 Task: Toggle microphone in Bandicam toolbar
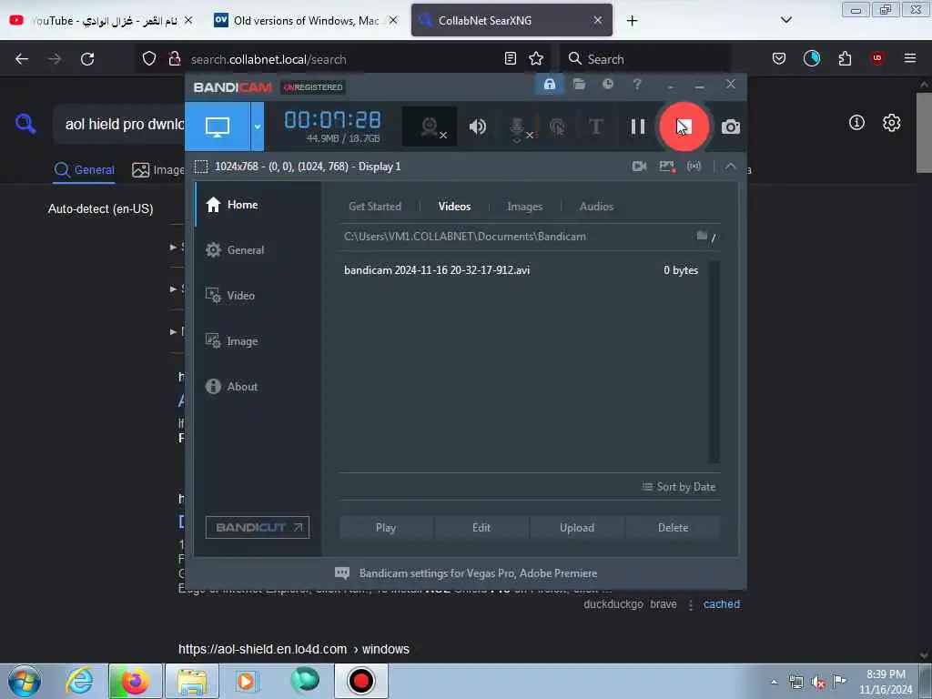pos(518,127)
